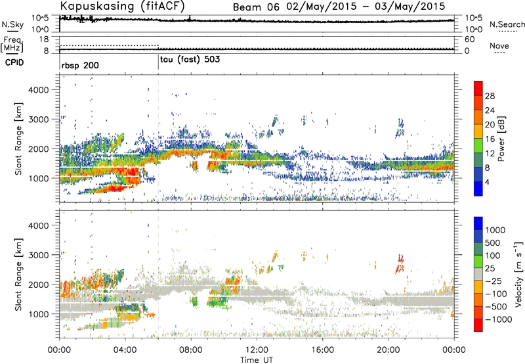
Task: Click the '16' tick on the power scale
Action: pyautogui.click(x=490, y=139)
